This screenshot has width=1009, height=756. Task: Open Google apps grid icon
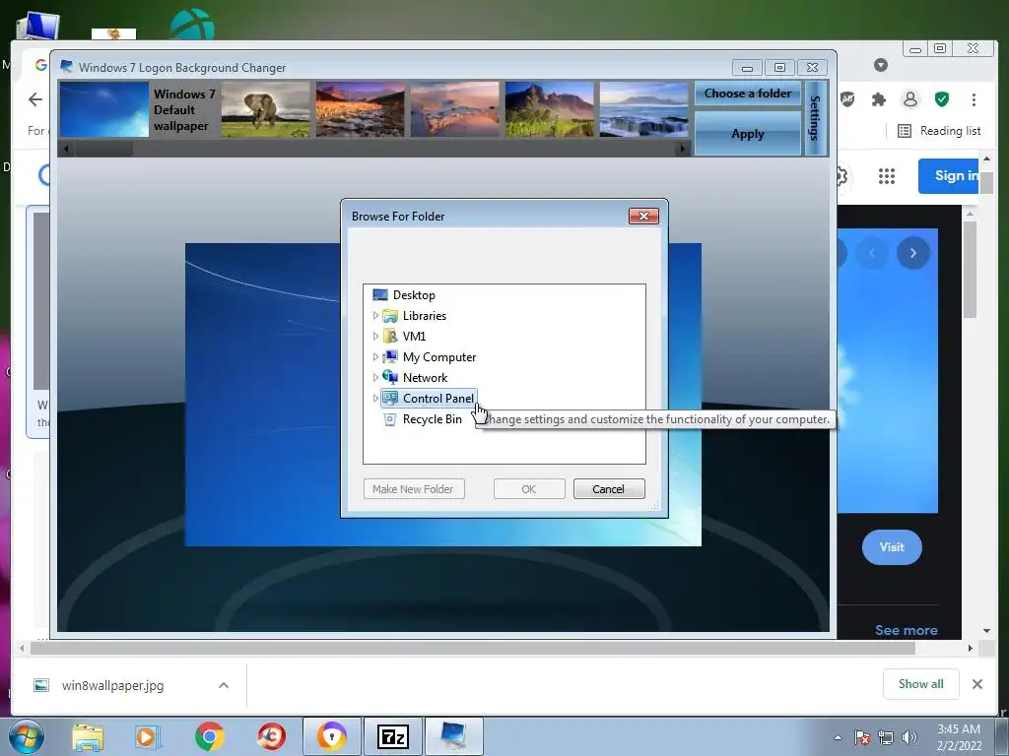point(887,176)
